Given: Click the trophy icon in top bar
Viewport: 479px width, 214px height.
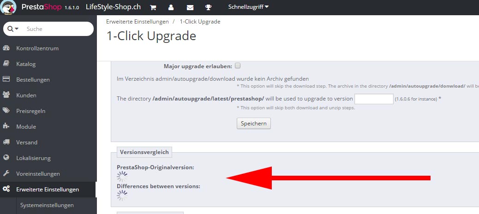Looking at the screenshot, I should pos(208,7).
